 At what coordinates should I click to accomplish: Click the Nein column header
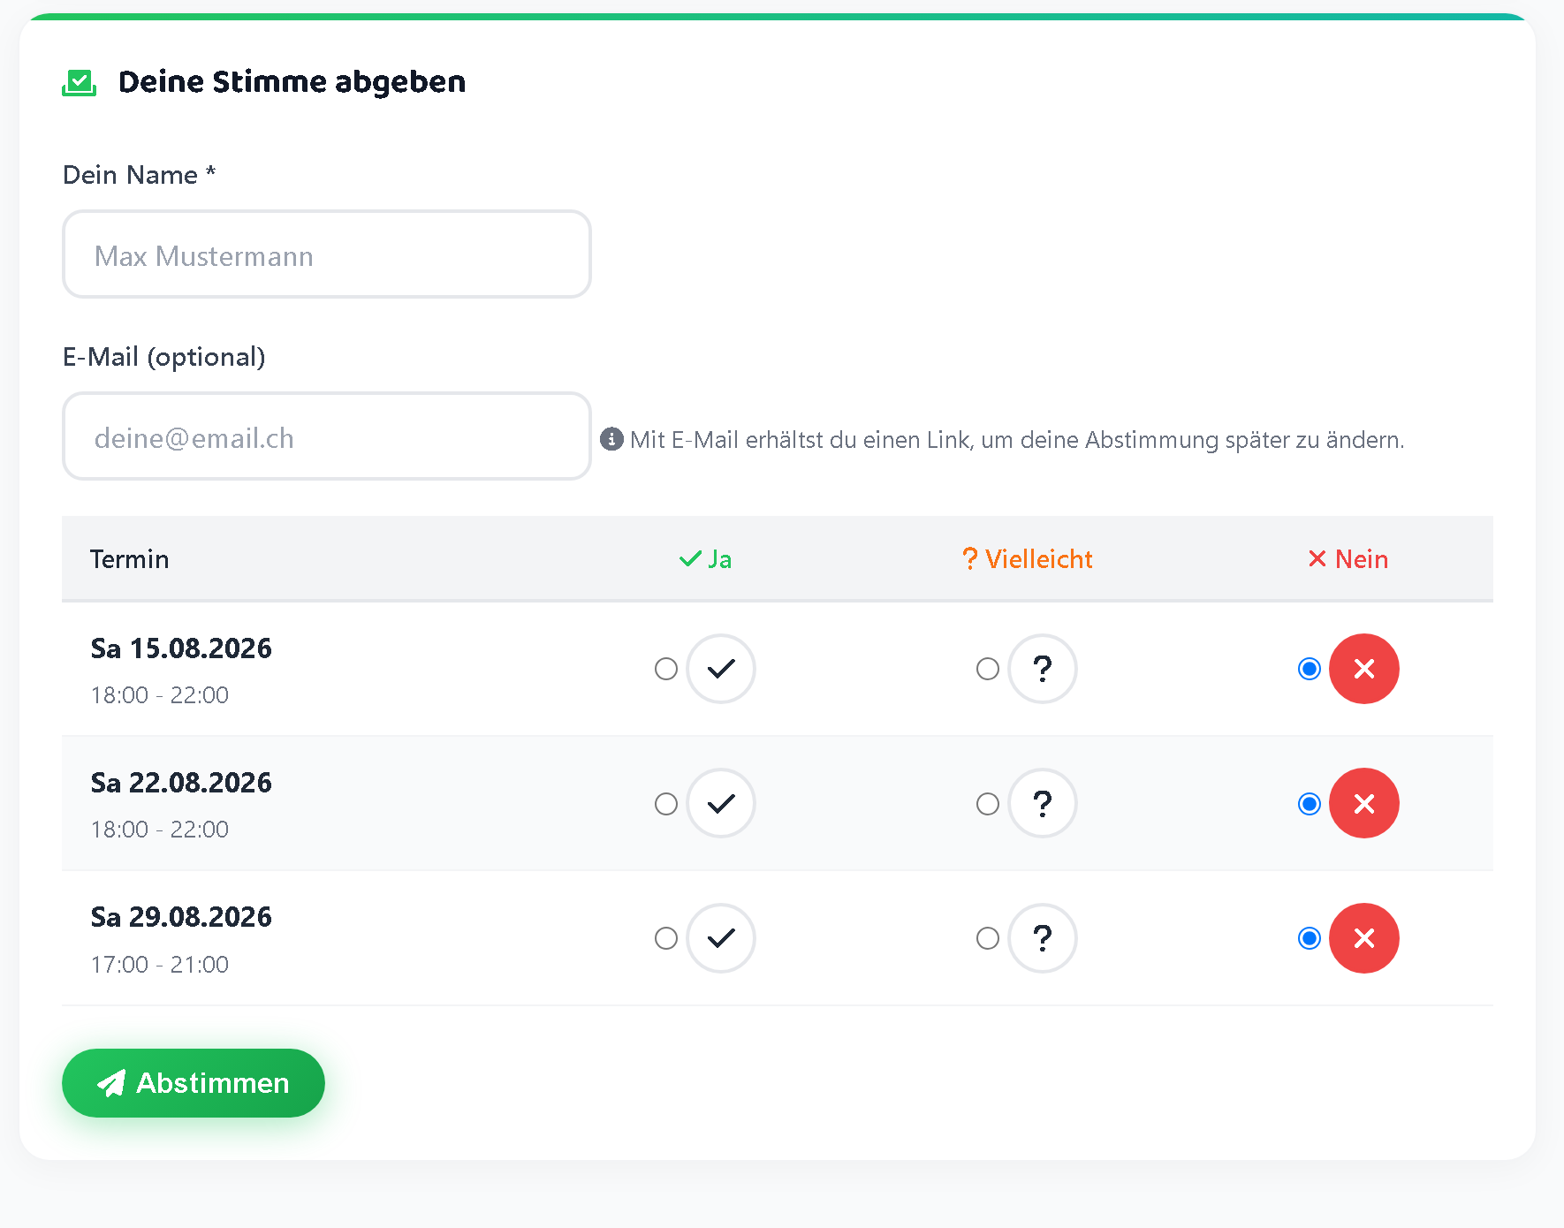point(1348,559)
